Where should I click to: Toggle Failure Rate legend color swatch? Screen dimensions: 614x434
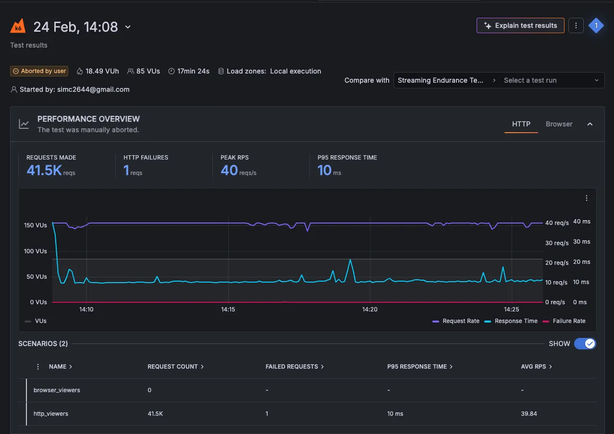[545, 321]
